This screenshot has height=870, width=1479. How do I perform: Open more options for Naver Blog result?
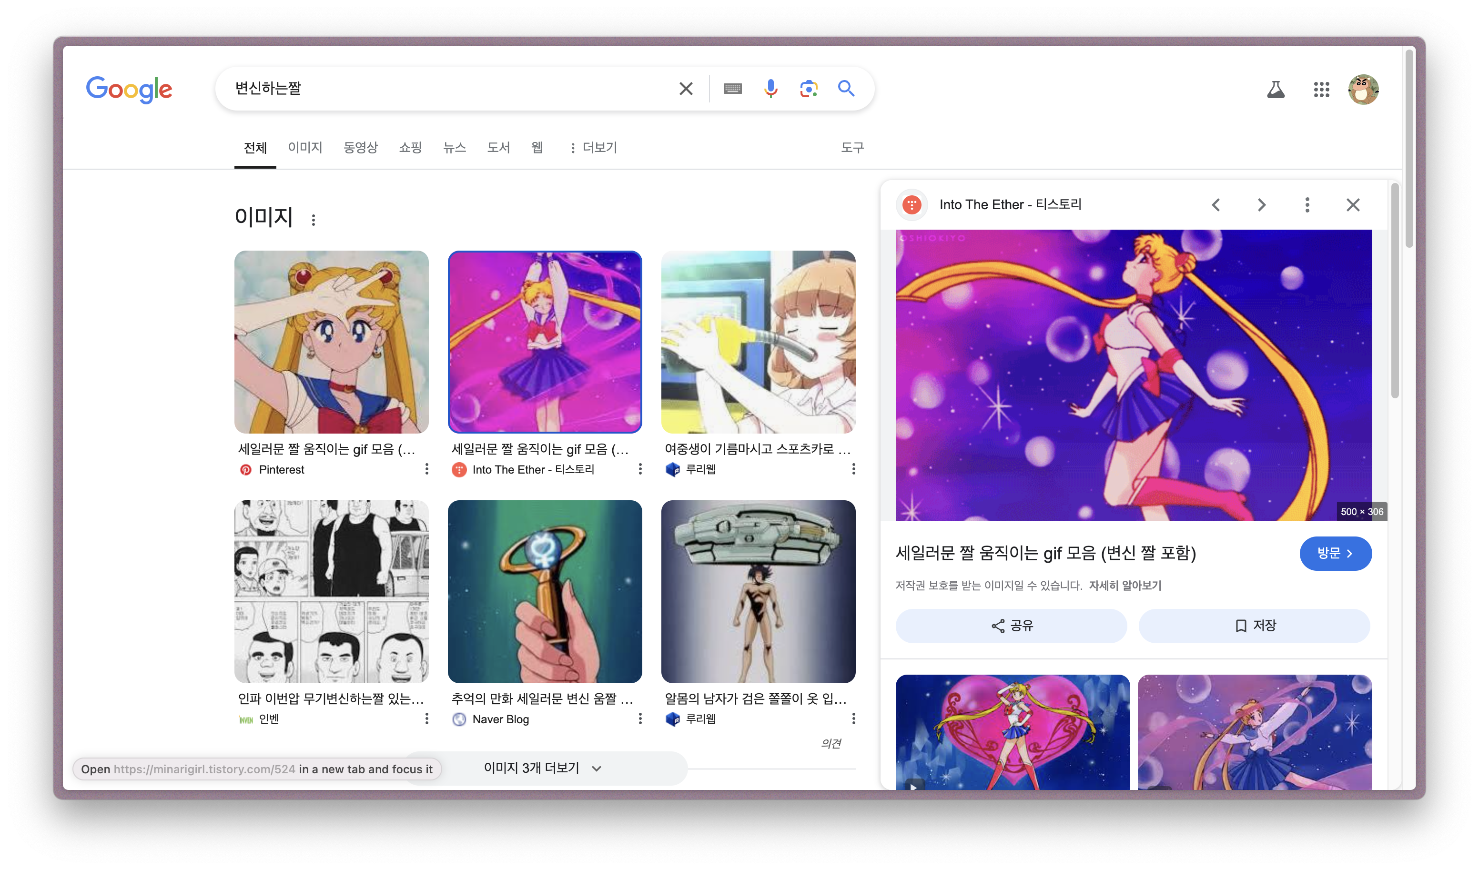pos(640,718)
